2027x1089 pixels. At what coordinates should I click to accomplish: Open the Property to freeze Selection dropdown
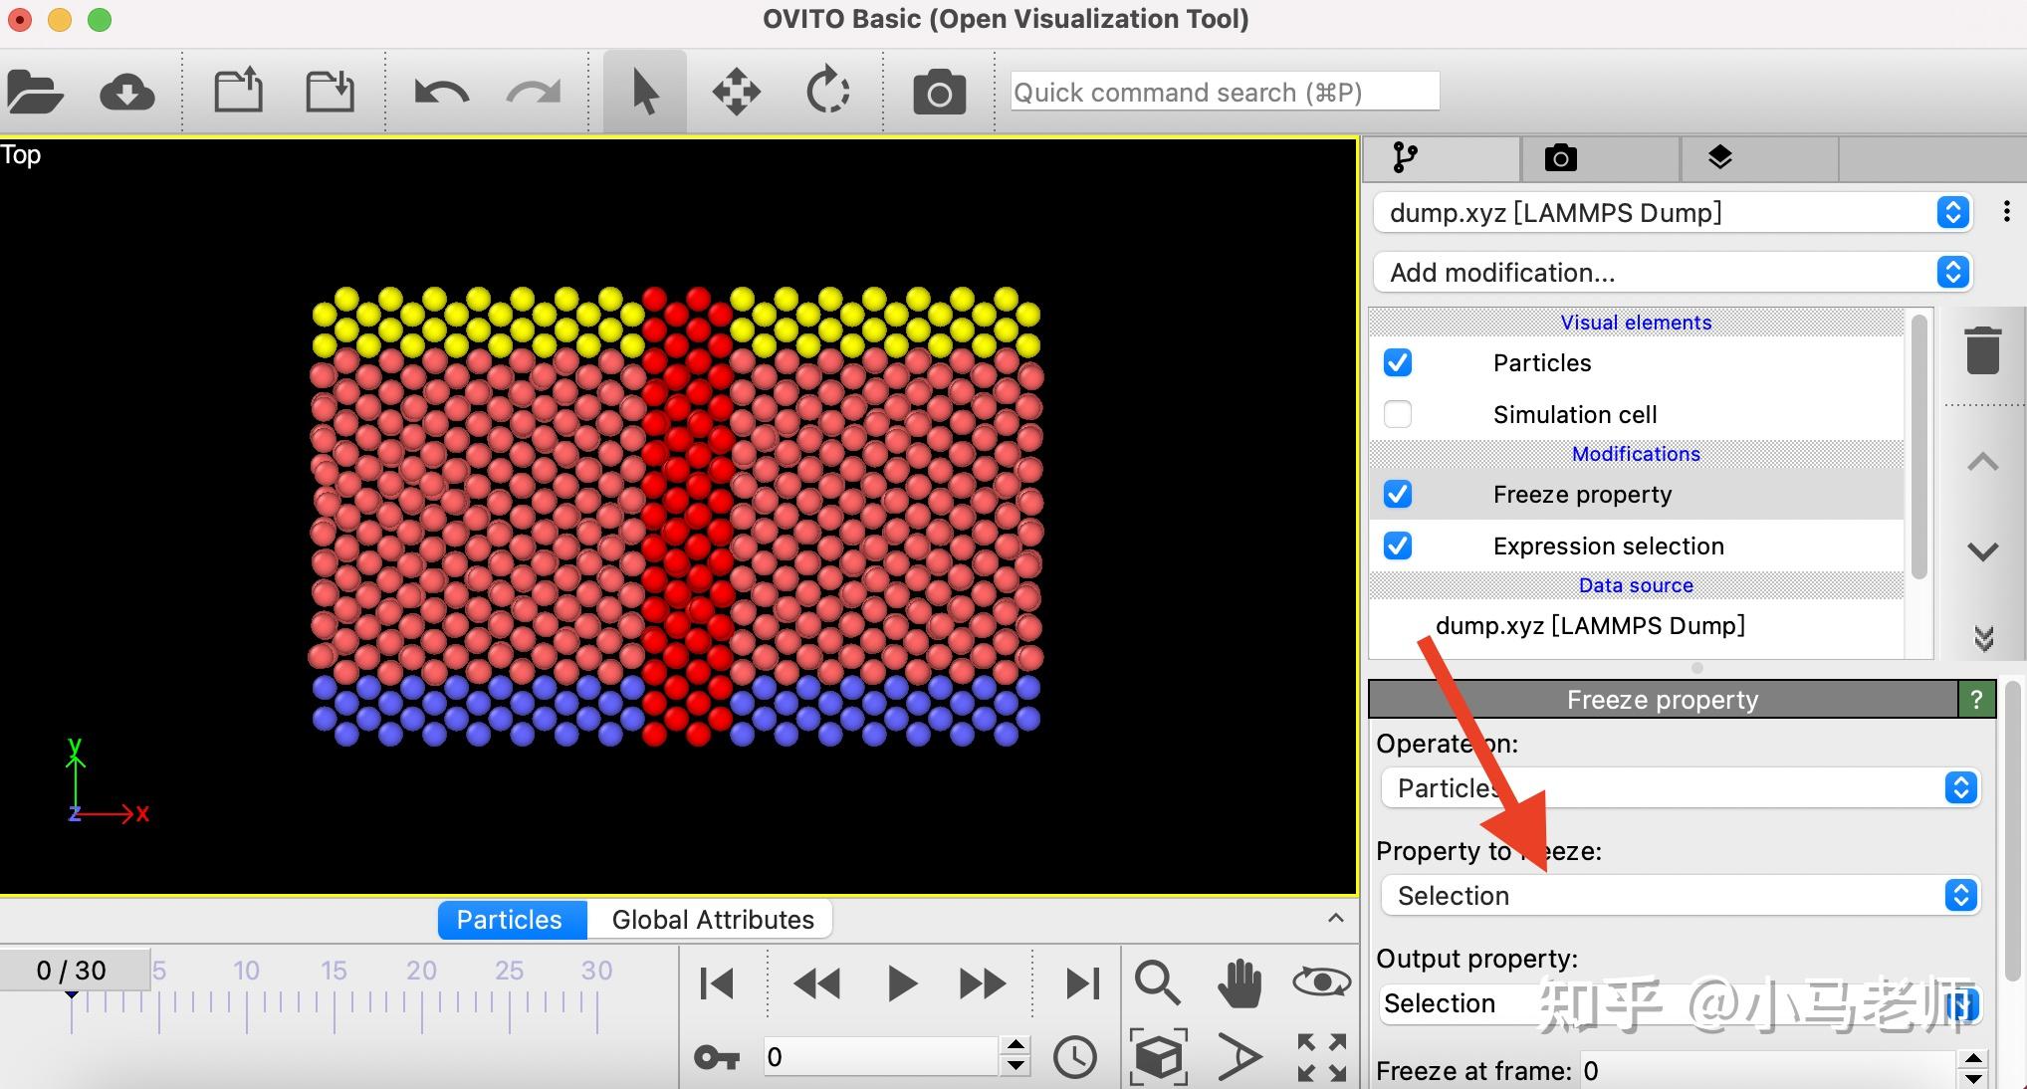tap(1680, 896)
